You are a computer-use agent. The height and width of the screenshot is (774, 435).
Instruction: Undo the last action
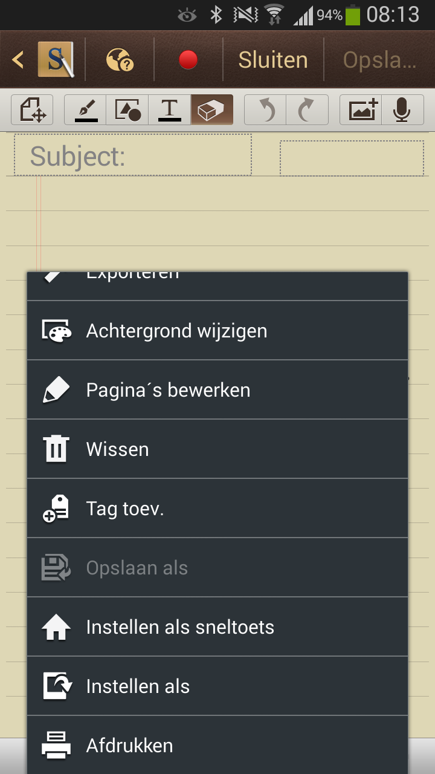[x=265, y=110]
